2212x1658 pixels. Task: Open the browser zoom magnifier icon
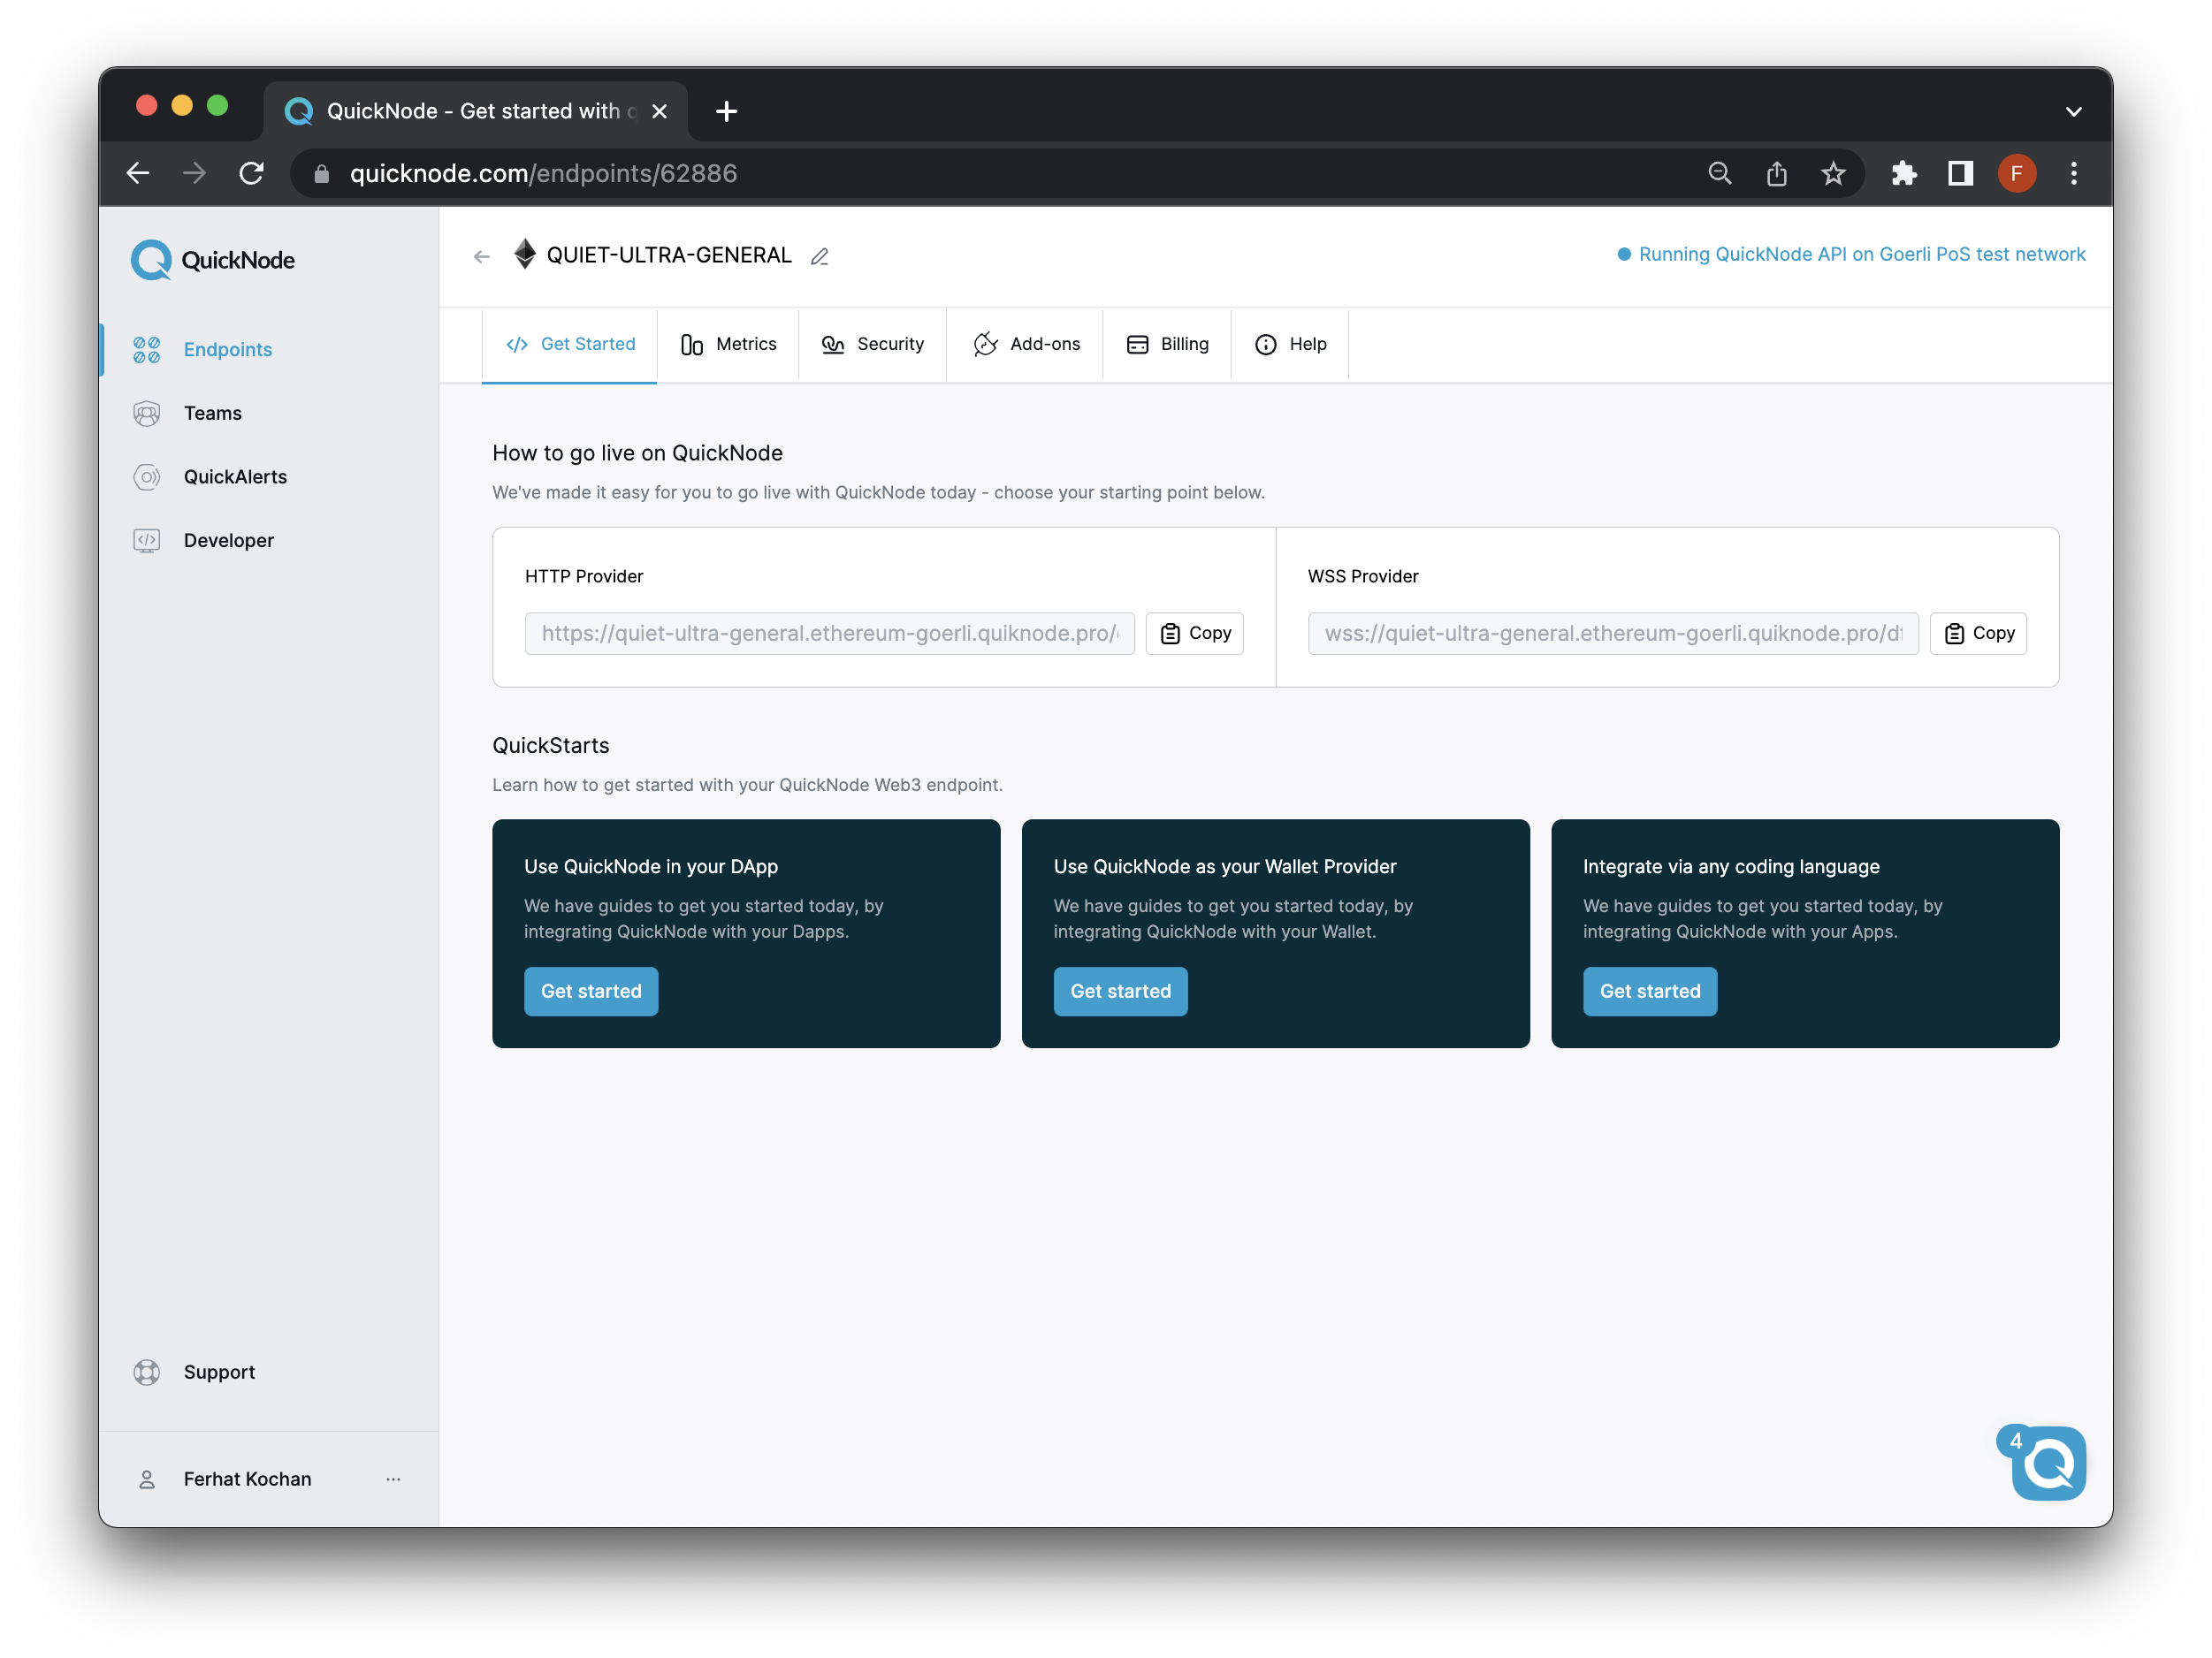pos(1719,173)
